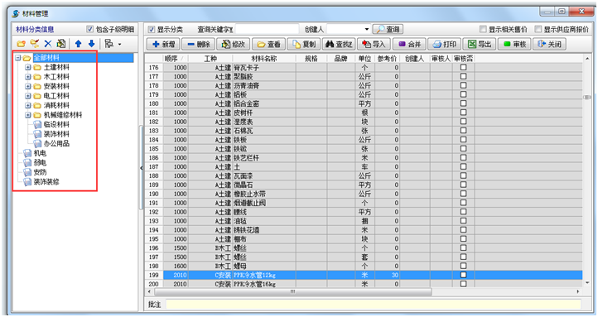
Task: Select 办公用品 in category tree
Action: [56, 144]
